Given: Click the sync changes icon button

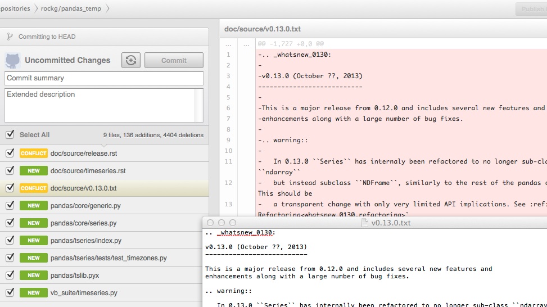Looking at the screenshot, I should (131, 60).
